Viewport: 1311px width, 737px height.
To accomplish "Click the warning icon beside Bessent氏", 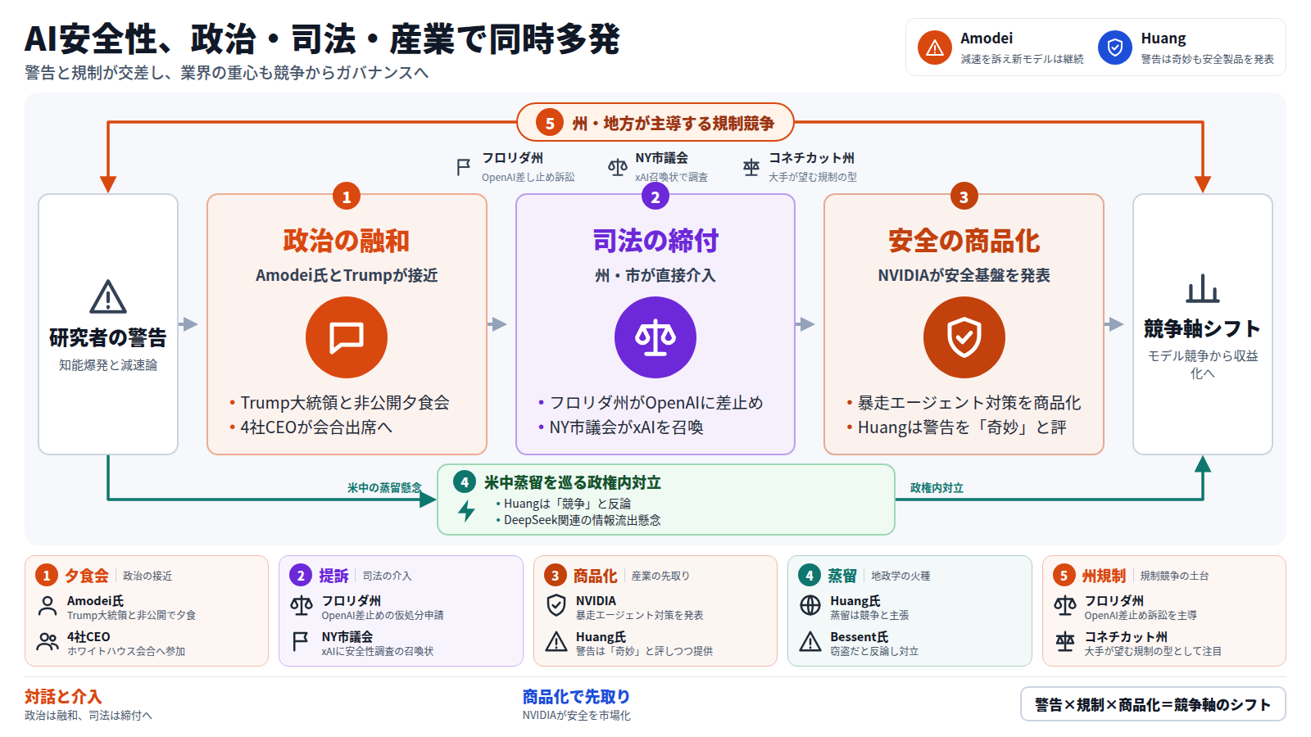I will (x=810, y=642).
